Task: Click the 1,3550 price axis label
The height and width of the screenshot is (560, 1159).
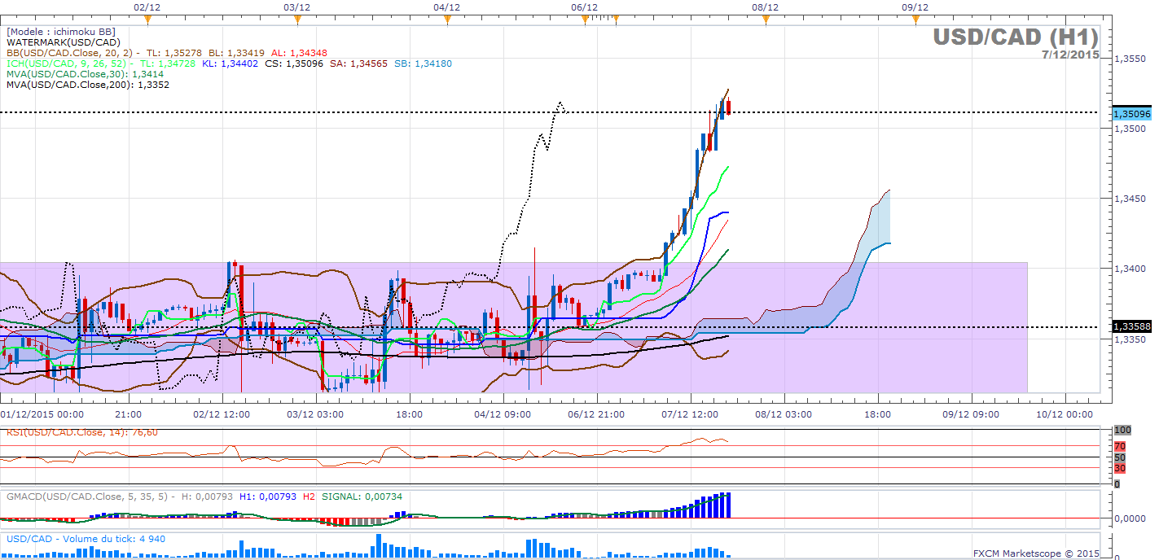Action: (x=1129, y=59)
